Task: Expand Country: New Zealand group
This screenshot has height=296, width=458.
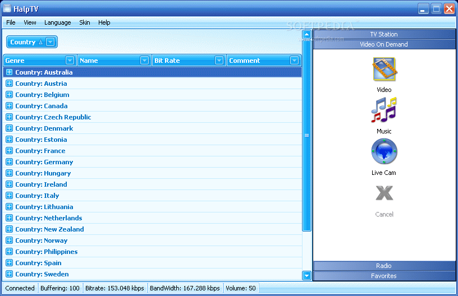Action: (x=10, y=229)
